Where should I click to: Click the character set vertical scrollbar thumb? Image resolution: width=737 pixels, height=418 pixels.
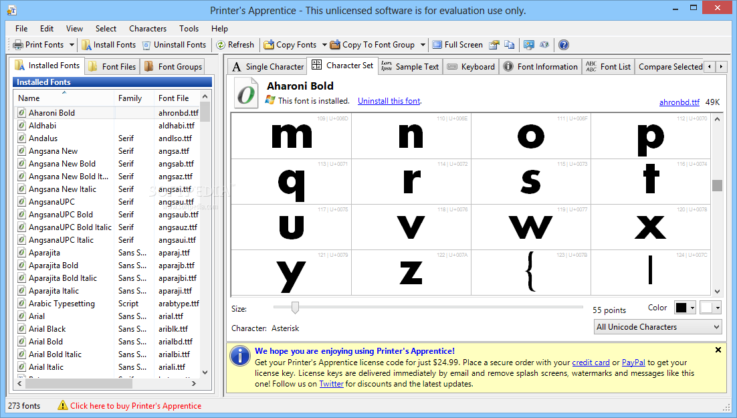point(717,185)
